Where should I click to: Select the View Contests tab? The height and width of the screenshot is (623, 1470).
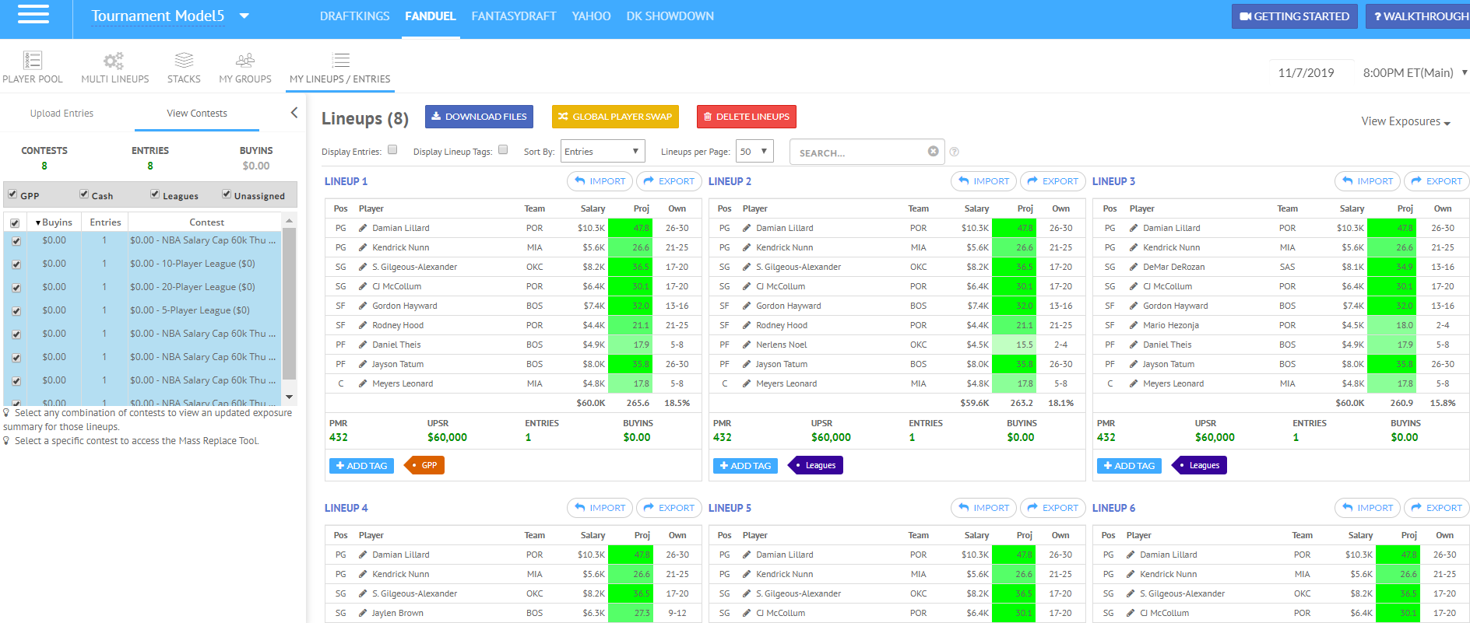tap(197, 114)
